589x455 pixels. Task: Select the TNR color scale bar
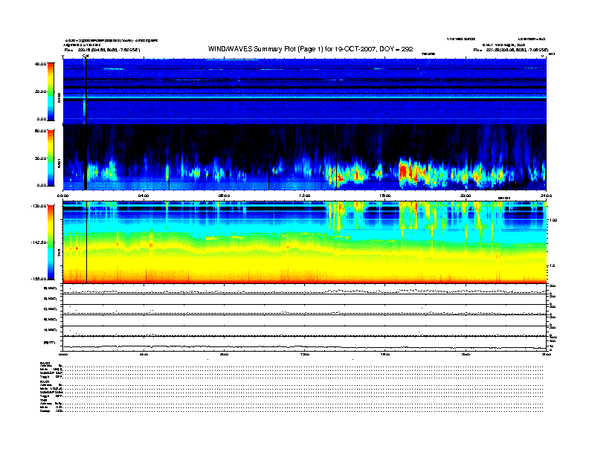(x=51, y=242)
